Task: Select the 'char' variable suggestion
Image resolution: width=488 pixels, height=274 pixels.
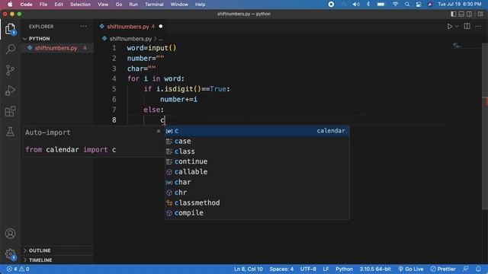Action: 257,182
